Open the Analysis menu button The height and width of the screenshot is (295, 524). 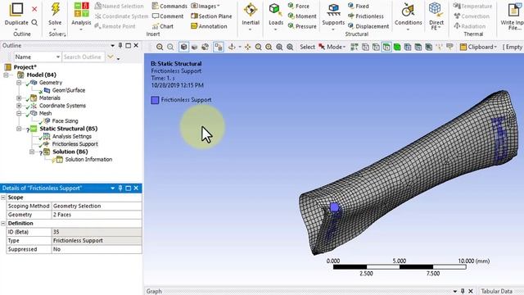[81, 16]
